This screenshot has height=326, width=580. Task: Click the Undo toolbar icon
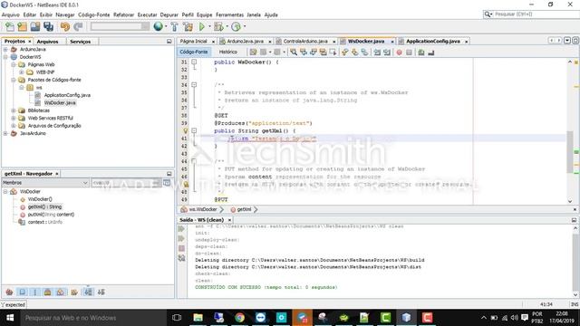tap(65, 26)
